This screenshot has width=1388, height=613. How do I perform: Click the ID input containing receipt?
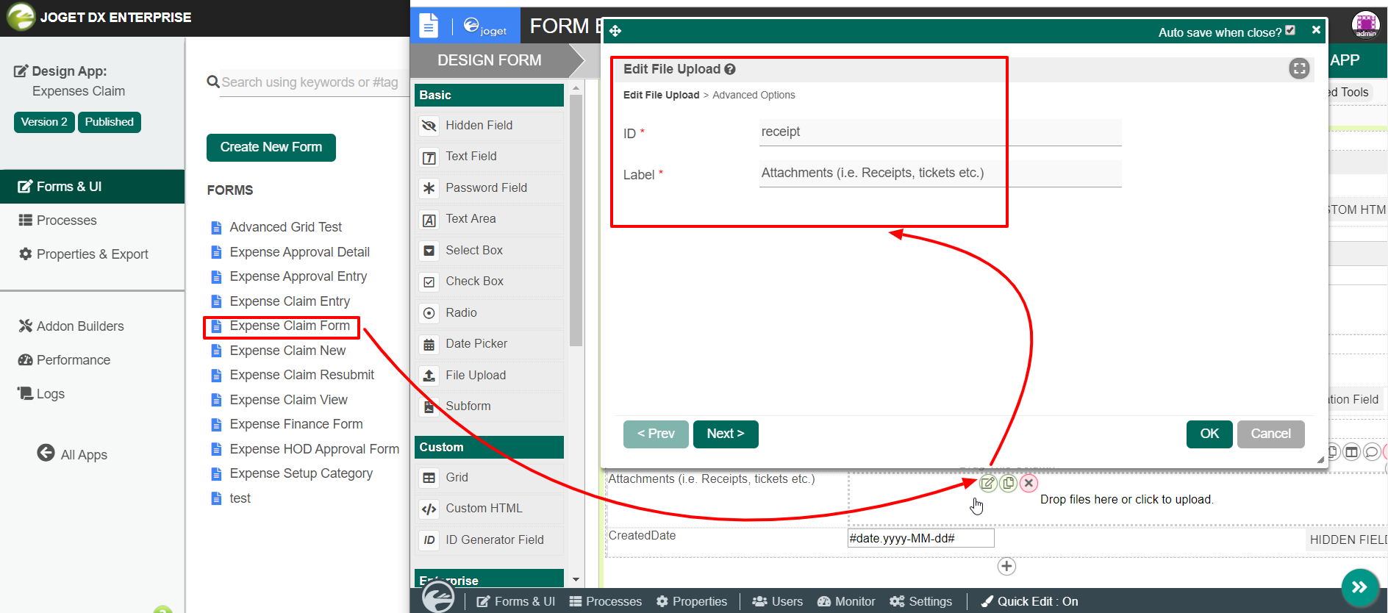pyautogui.click(x=940, y=132)
